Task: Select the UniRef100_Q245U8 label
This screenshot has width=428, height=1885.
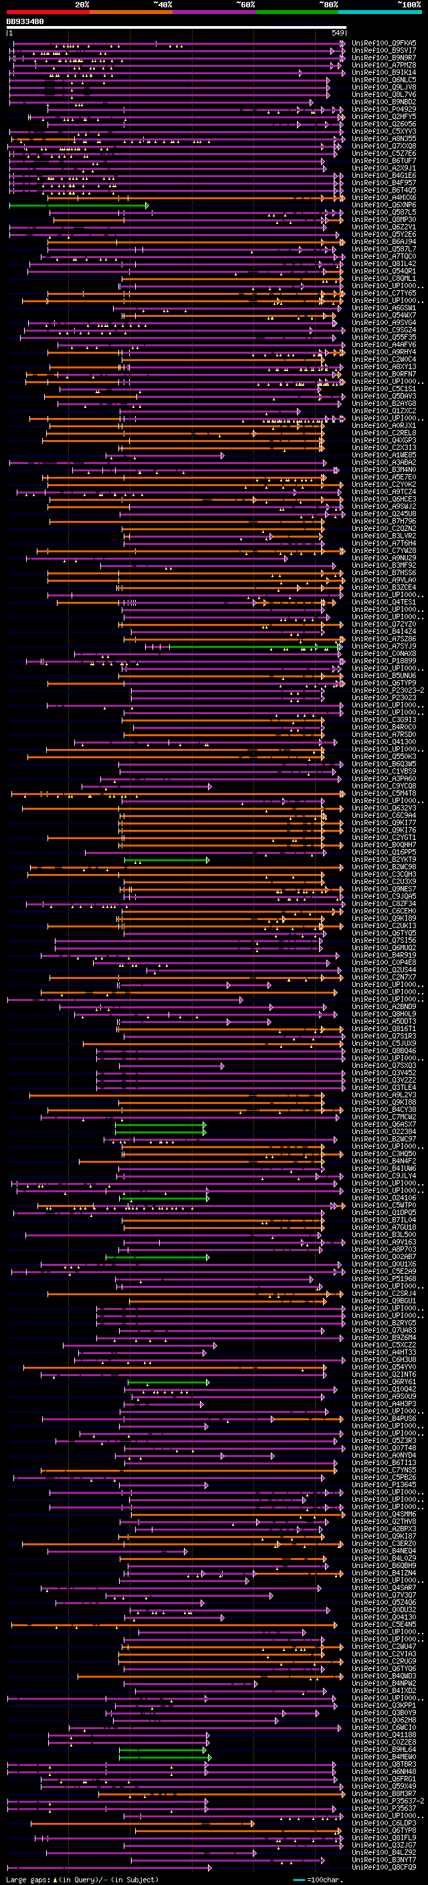Action: pos(384,514)
